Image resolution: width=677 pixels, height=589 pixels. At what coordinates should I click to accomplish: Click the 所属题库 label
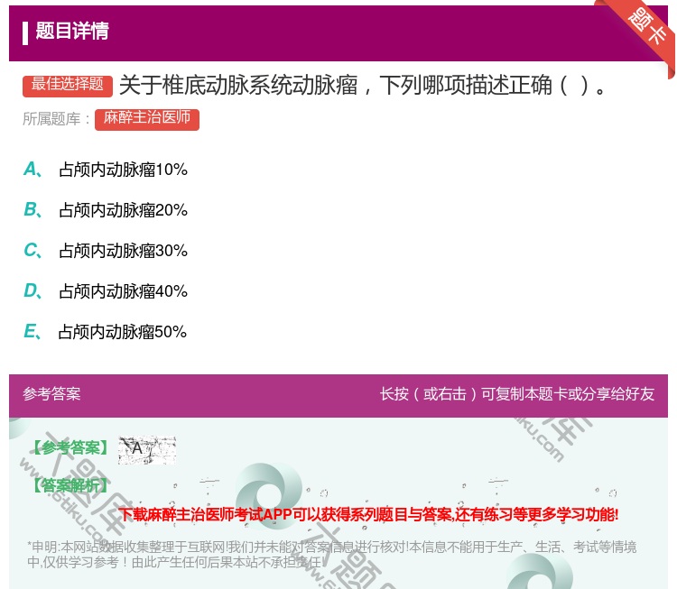point(56,119)
